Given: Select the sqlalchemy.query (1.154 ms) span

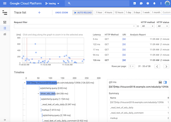Looking at the screenshot, I should click(x=55, y=99).
